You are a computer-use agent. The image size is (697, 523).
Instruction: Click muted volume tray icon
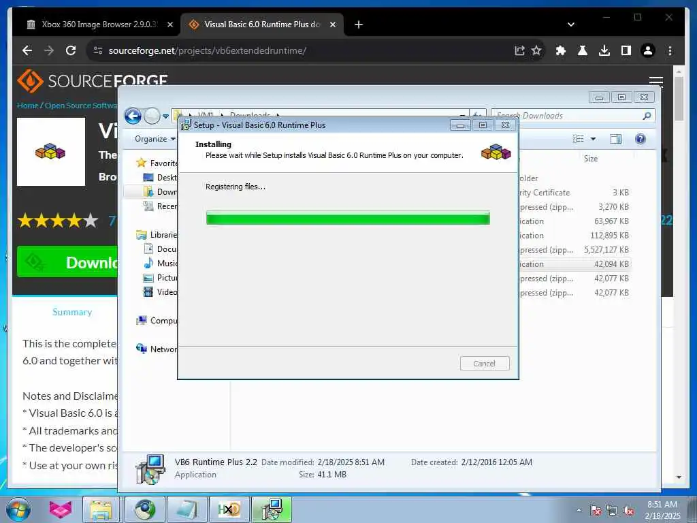[628, 510]
